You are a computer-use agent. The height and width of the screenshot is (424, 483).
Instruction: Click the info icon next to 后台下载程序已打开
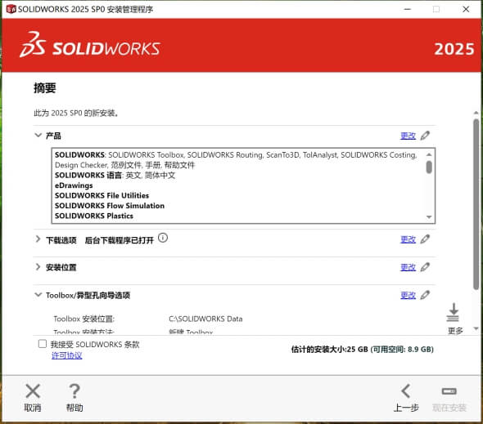(163, 238)
